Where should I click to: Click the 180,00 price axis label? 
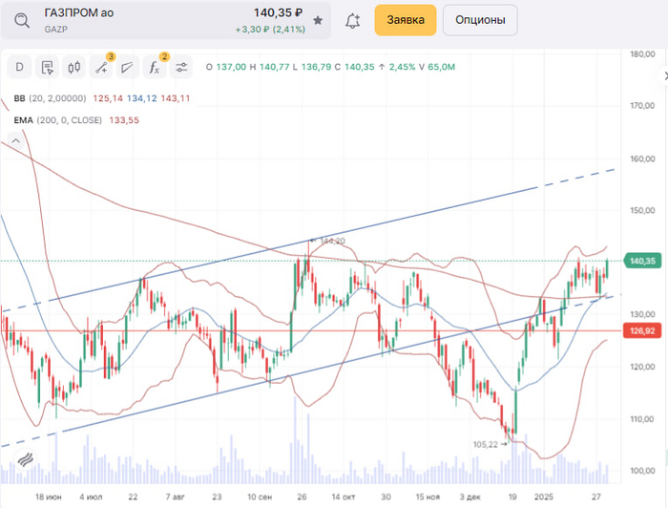642,54
